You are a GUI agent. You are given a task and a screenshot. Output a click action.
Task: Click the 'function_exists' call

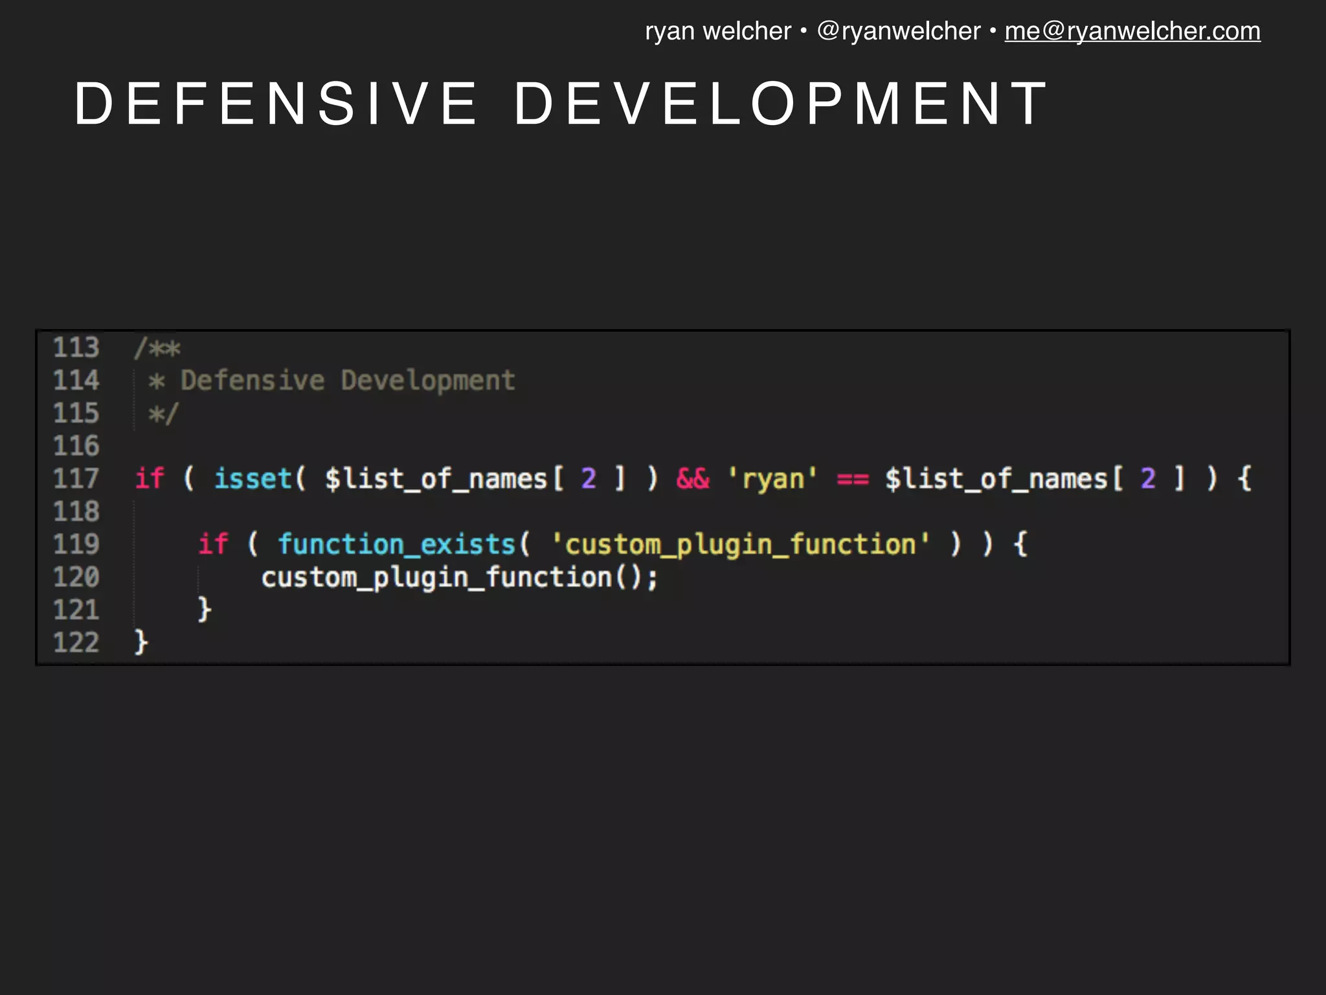click(397, 544)
